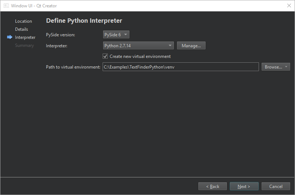Image resolution: width=295 pixels, height=195 pixels.
Task: Click the 'Create new virtual environment' label text
Action: [140, 56]
